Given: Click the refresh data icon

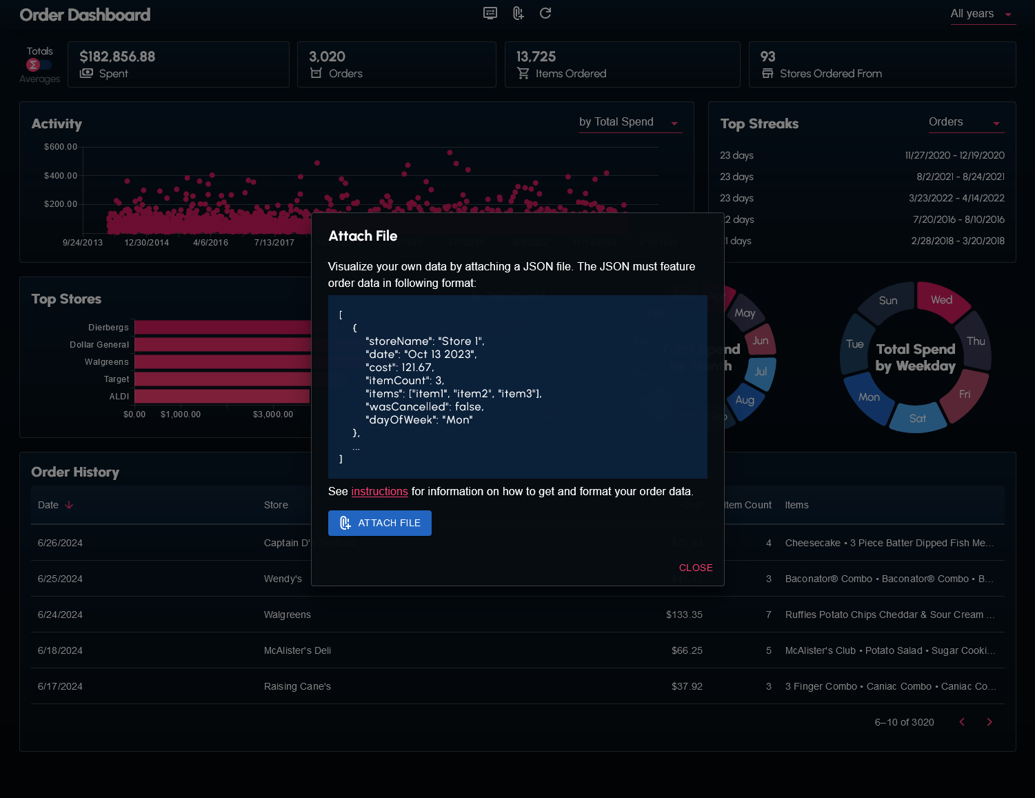Looking at the screenshot, I should pos(545,13).
